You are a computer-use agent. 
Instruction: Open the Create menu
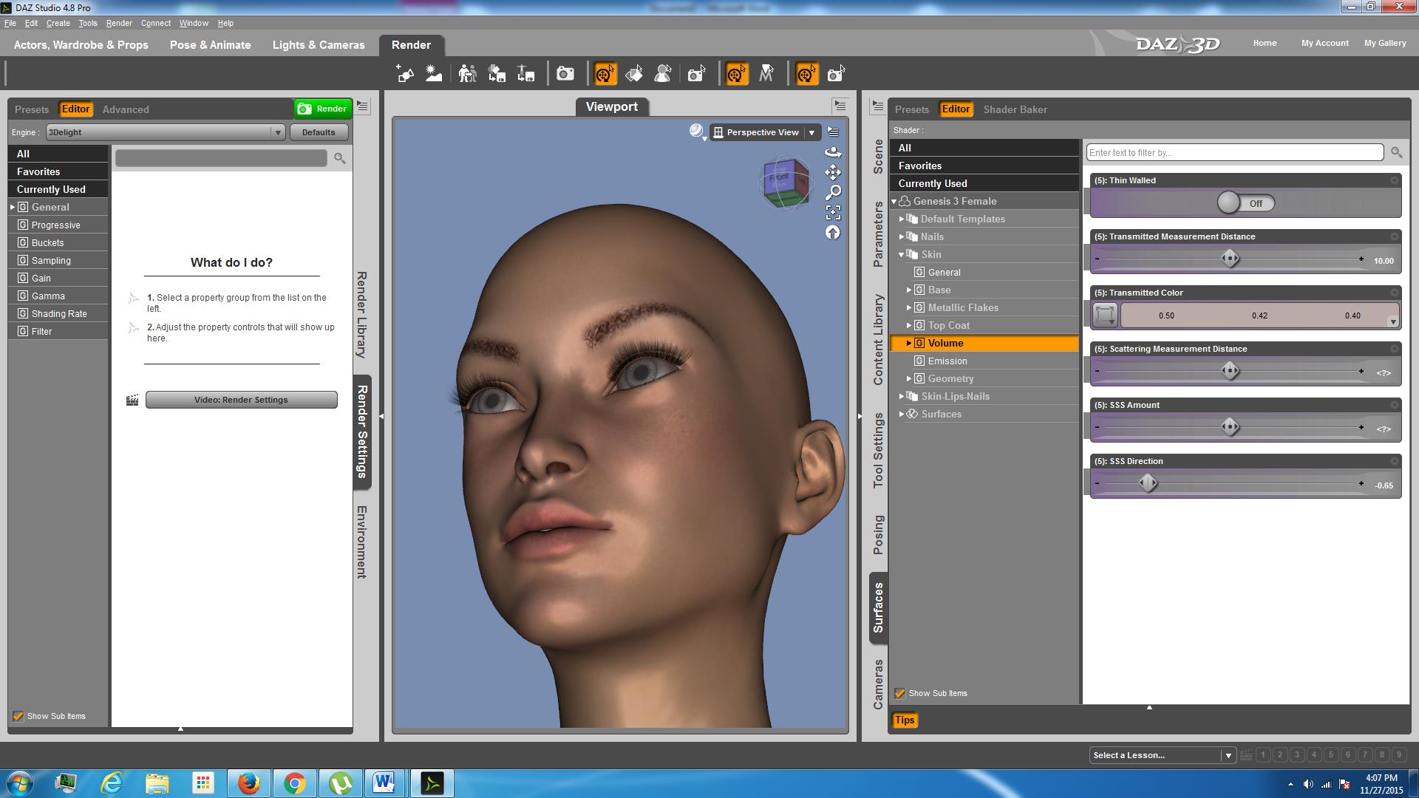[58, 23]
